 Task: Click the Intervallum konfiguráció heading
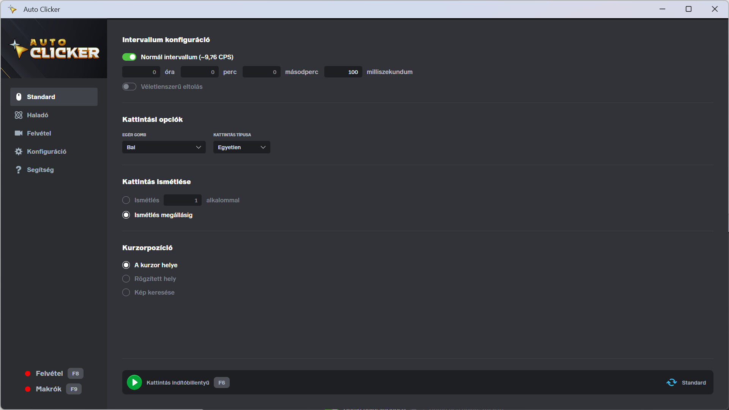coord(166,40)
